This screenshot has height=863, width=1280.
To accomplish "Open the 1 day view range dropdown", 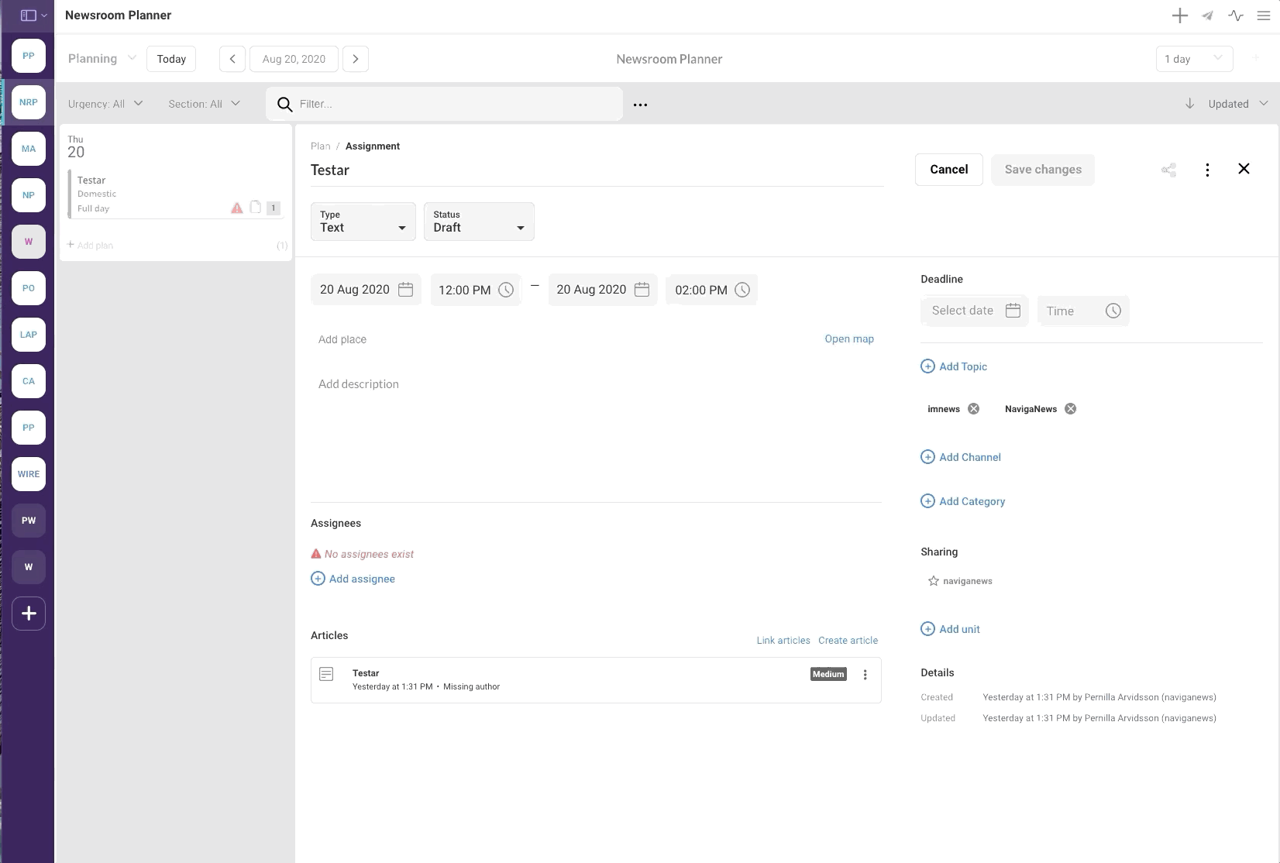I will (1193, 59).
